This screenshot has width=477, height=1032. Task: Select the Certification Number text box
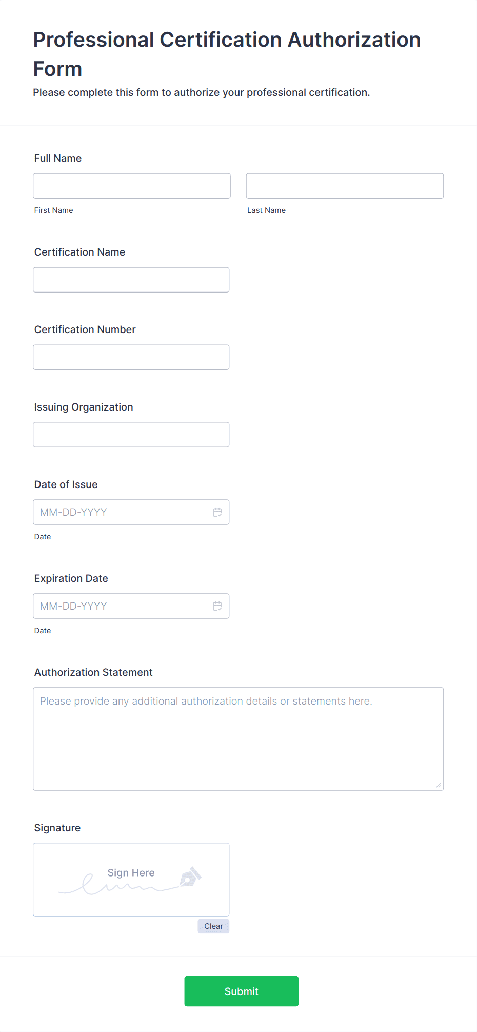pyautogui.click(x=131, y=357)
